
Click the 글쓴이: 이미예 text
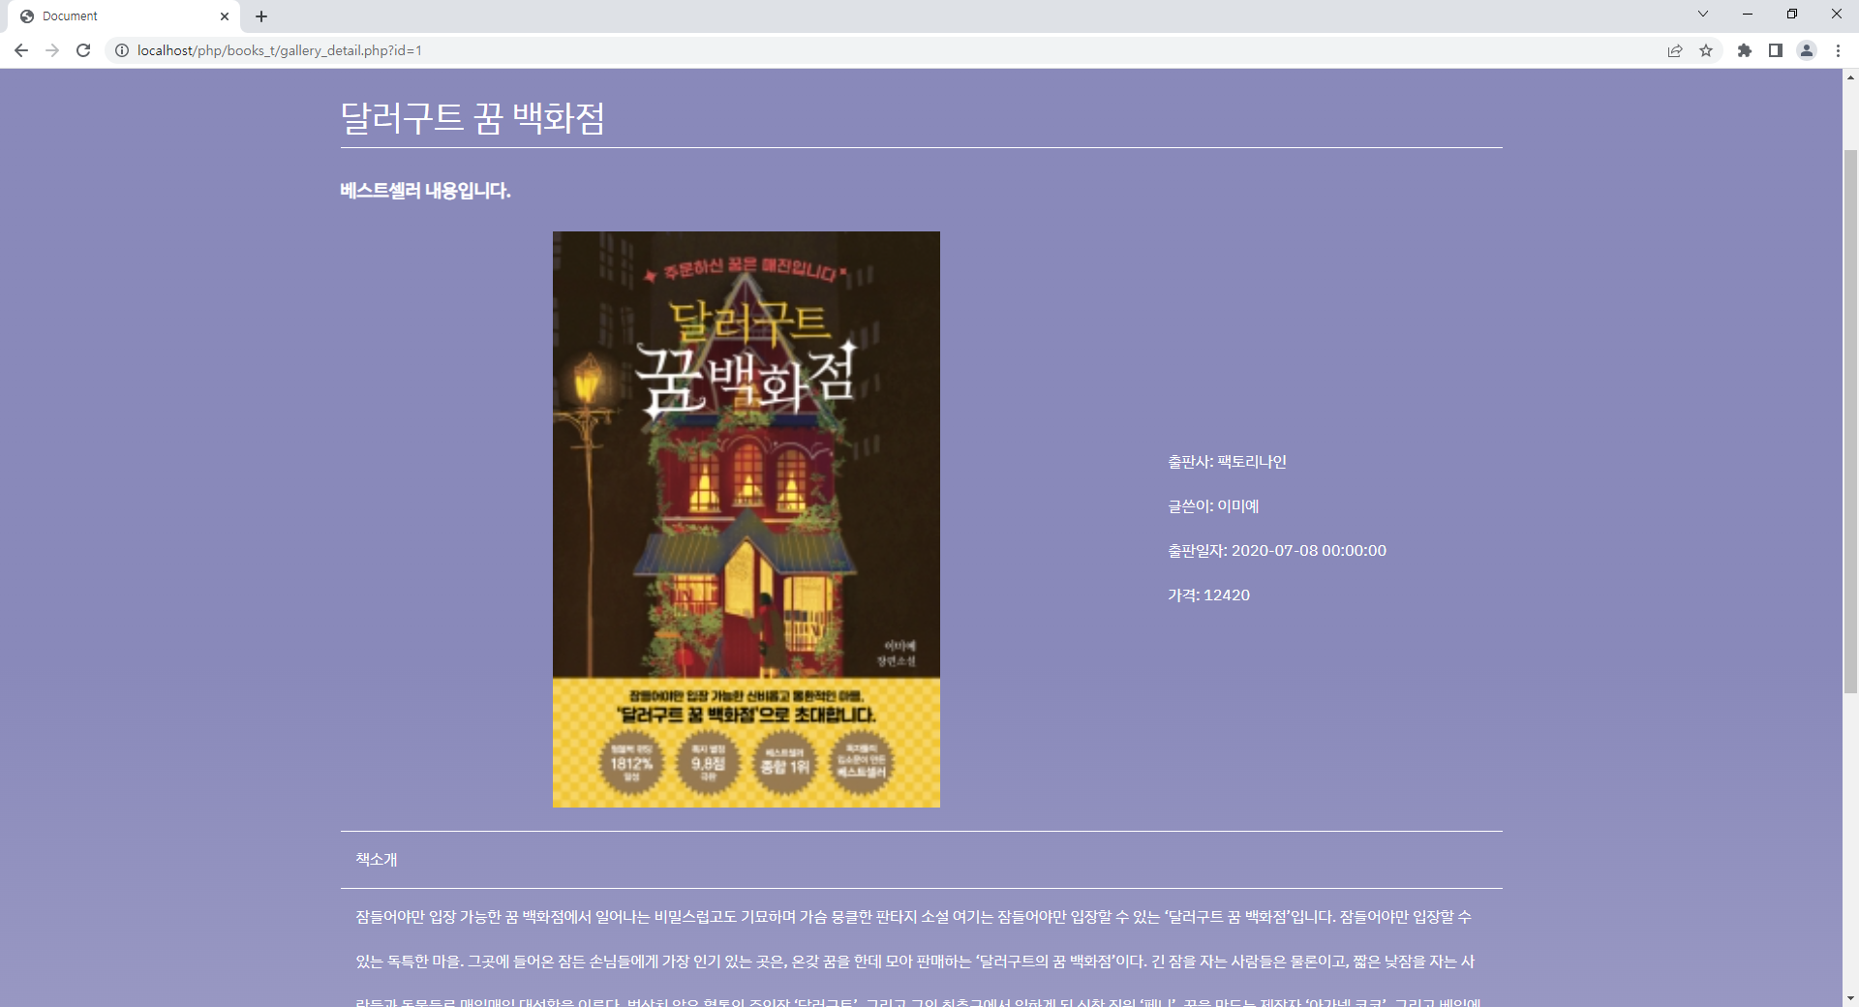point(1213,506)
